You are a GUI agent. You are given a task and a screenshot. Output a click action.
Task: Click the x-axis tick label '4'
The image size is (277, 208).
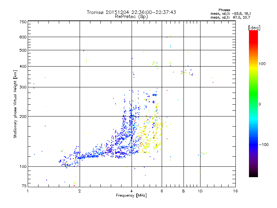click(132, 191)
